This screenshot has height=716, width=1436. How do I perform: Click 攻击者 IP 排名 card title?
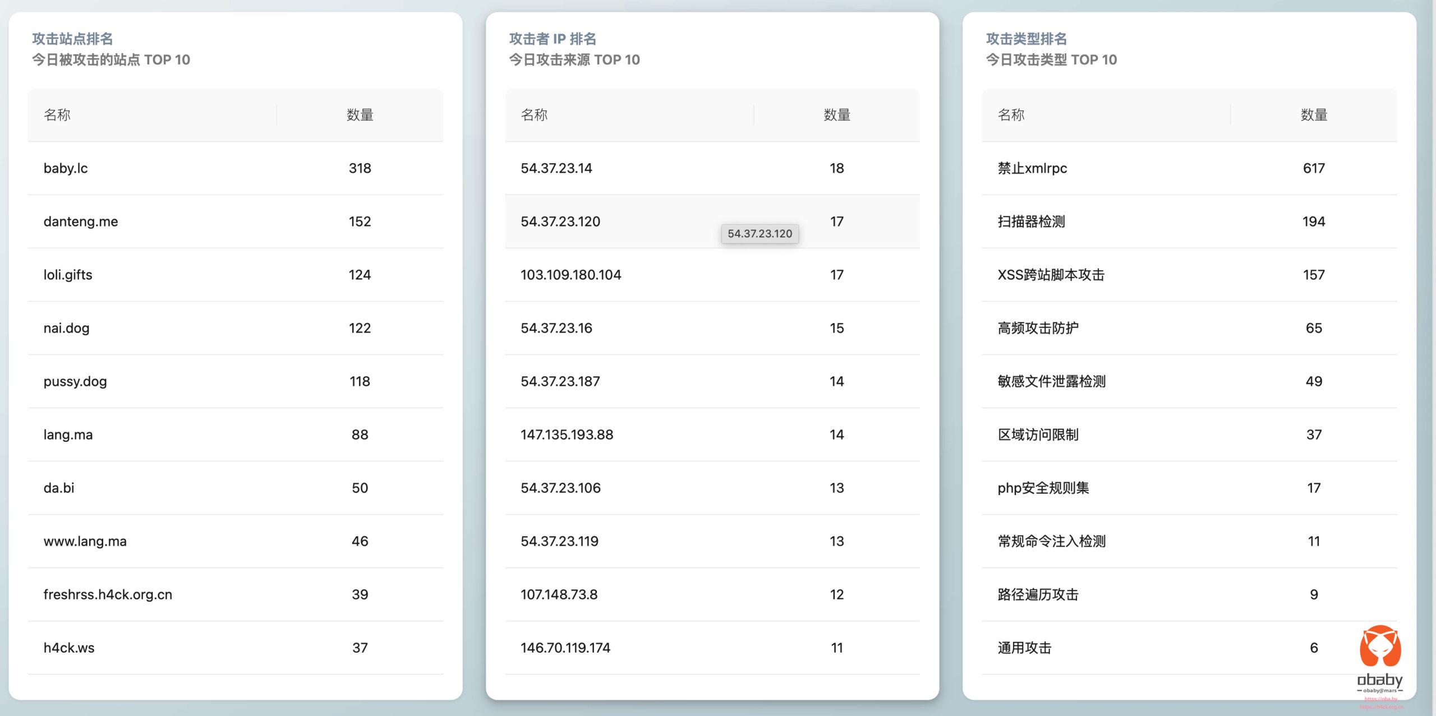[x=552, y=39]
